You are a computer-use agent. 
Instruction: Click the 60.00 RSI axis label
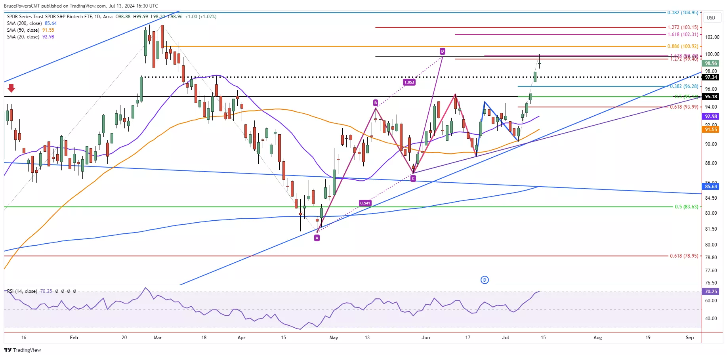click(711, 301)
